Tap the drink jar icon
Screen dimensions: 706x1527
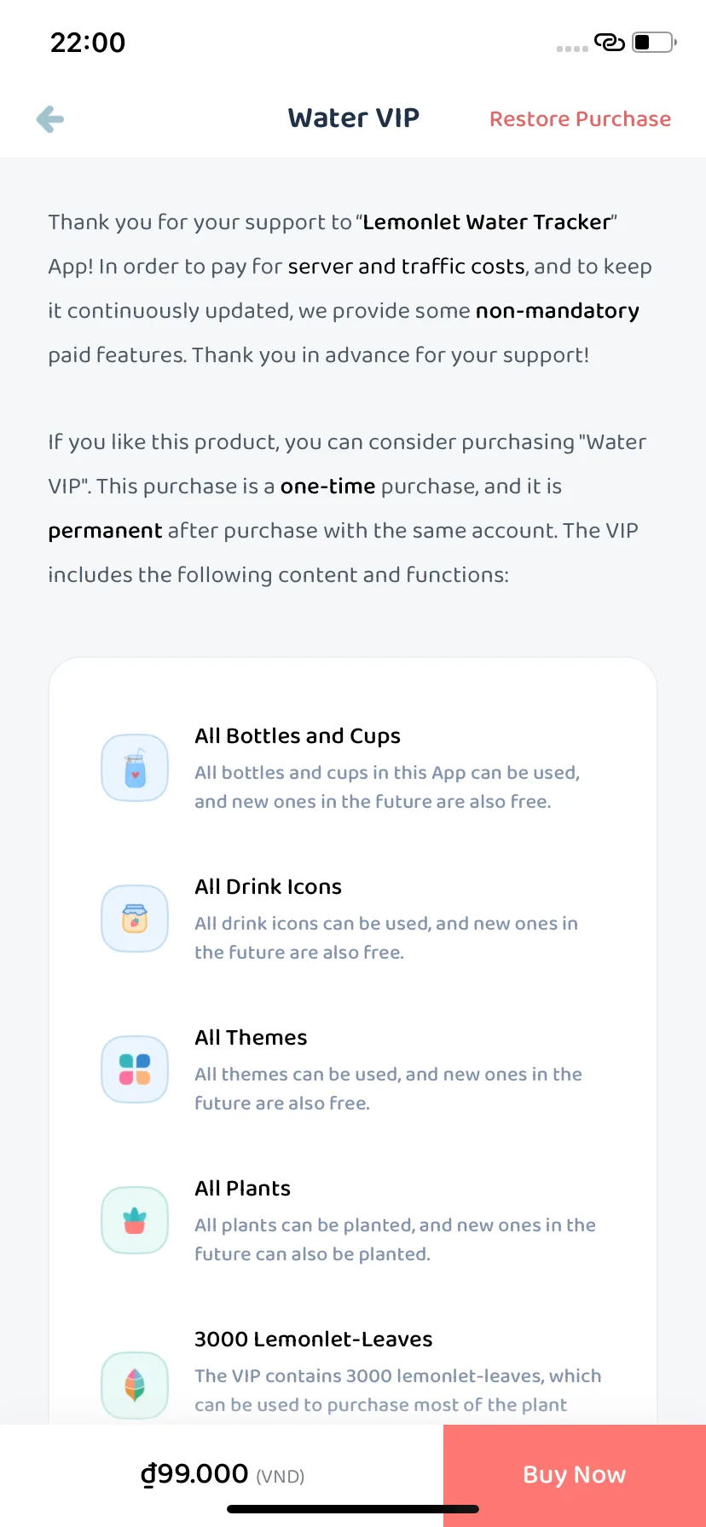(x=135, y=919)
